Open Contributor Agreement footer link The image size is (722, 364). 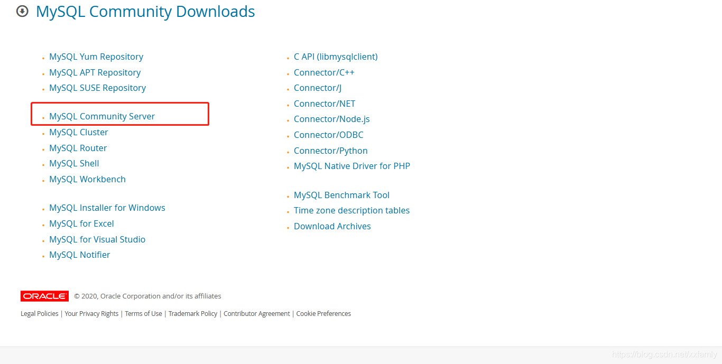coord(257,314)
